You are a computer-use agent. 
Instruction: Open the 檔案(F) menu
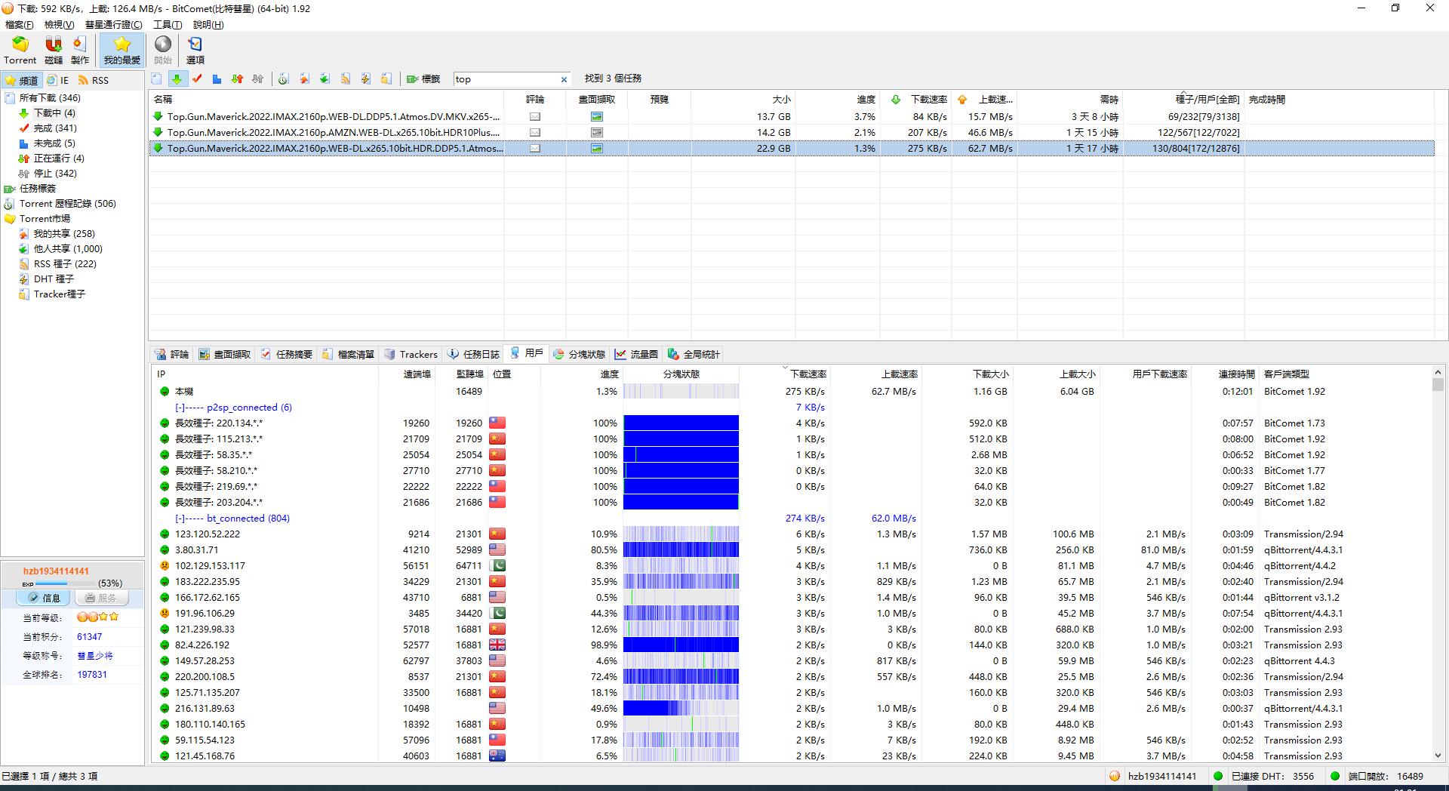point(20,25)
